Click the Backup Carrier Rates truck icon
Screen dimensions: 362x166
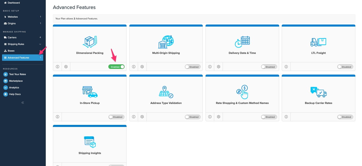[x=318, y=92]
